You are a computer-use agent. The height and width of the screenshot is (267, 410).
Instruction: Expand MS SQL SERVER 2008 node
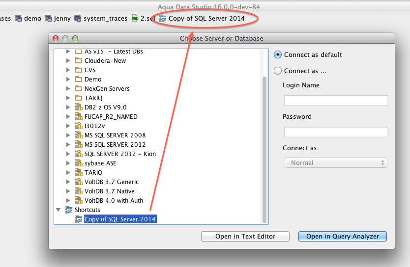tap(68, 135)
